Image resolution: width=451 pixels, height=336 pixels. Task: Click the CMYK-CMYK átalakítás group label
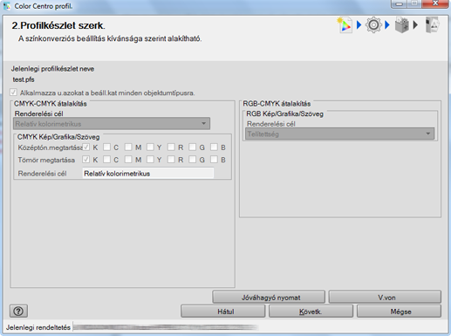[51, 104]
